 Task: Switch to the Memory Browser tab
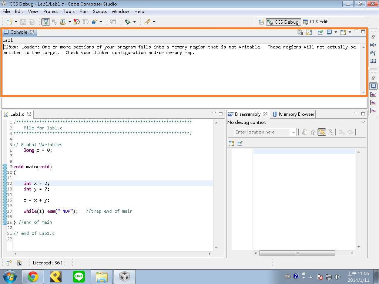pyautogui.click(x=296, y=114)
